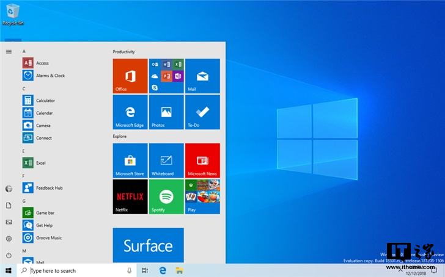This screenshot has height=277, width=445.
Task: Open the Microsoft News tile
Action: (202, 160)
